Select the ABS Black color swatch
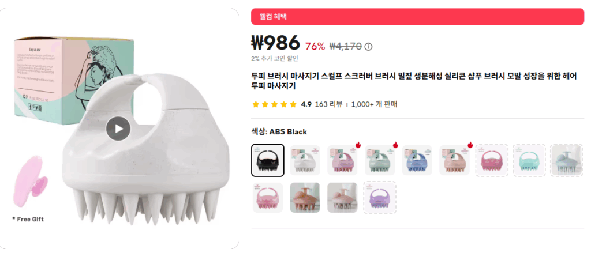 point(268,160)
